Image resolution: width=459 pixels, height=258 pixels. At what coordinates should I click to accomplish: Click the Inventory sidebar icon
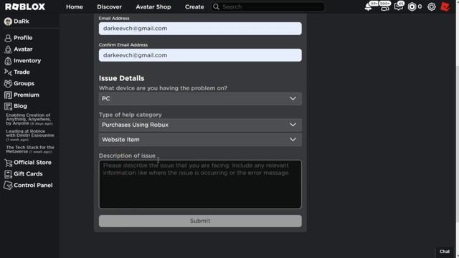[x=8, y=61]
